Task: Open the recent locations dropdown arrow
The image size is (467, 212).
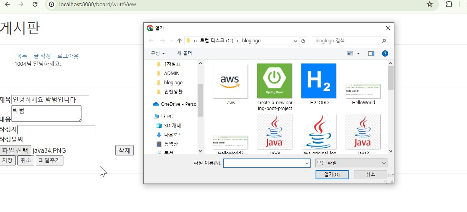Action: coord(171,41)
